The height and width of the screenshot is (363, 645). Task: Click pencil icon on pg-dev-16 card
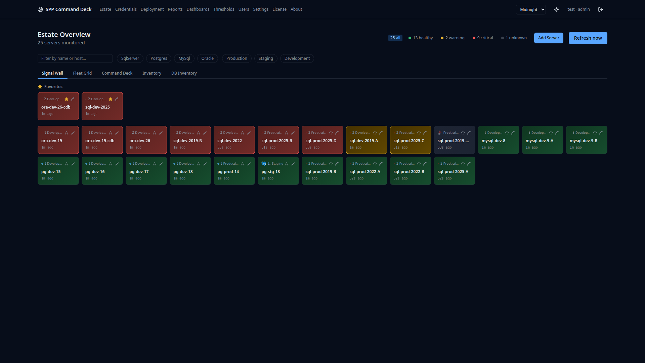tap(117, 164)
